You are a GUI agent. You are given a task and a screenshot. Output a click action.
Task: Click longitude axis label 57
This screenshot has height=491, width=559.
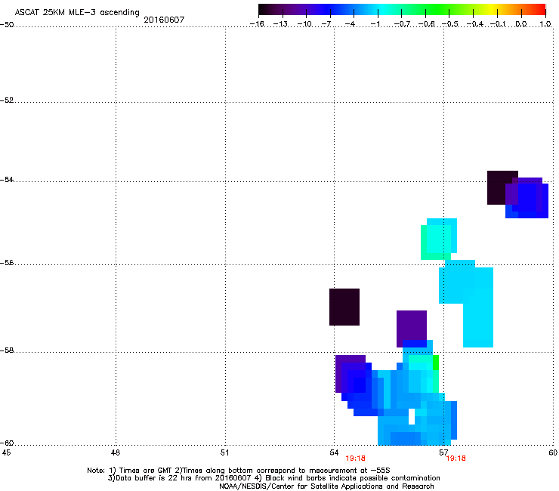point(443,452)
